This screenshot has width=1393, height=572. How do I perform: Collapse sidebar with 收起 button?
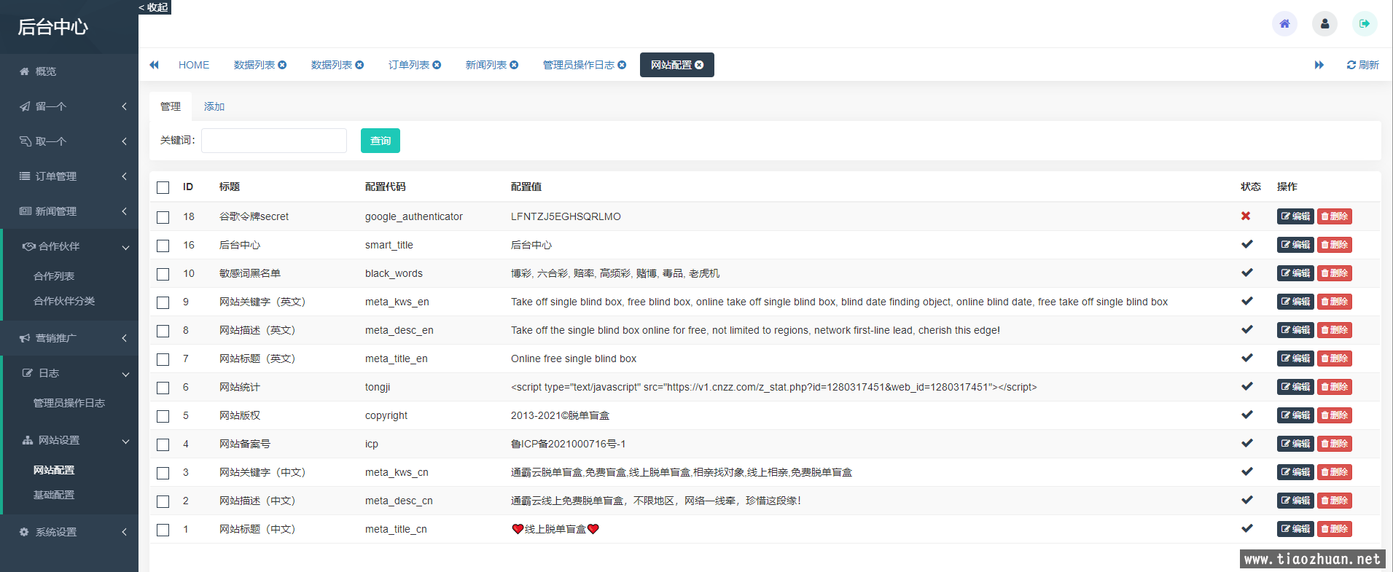[x=154, y=7]
